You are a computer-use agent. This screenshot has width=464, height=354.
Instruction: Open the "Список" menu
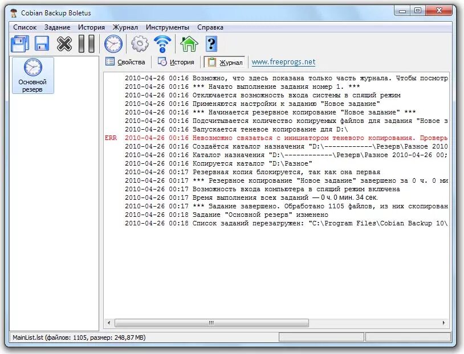point(25,27)
